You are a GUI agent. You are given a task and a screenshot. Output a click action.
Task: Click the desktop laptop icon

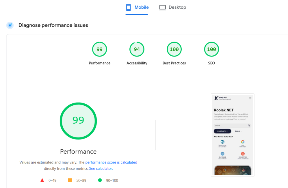[x=162, y=8]
